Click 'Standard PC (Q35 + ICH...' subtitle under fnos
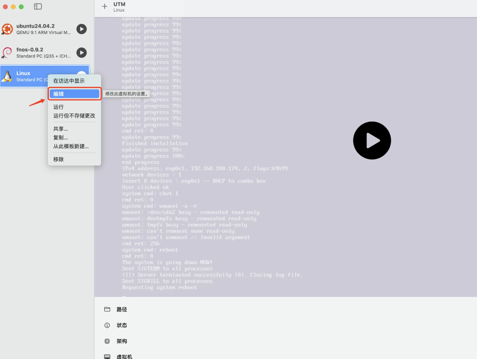Viewport: 477px width, 359px height. (x=44, y=56)
